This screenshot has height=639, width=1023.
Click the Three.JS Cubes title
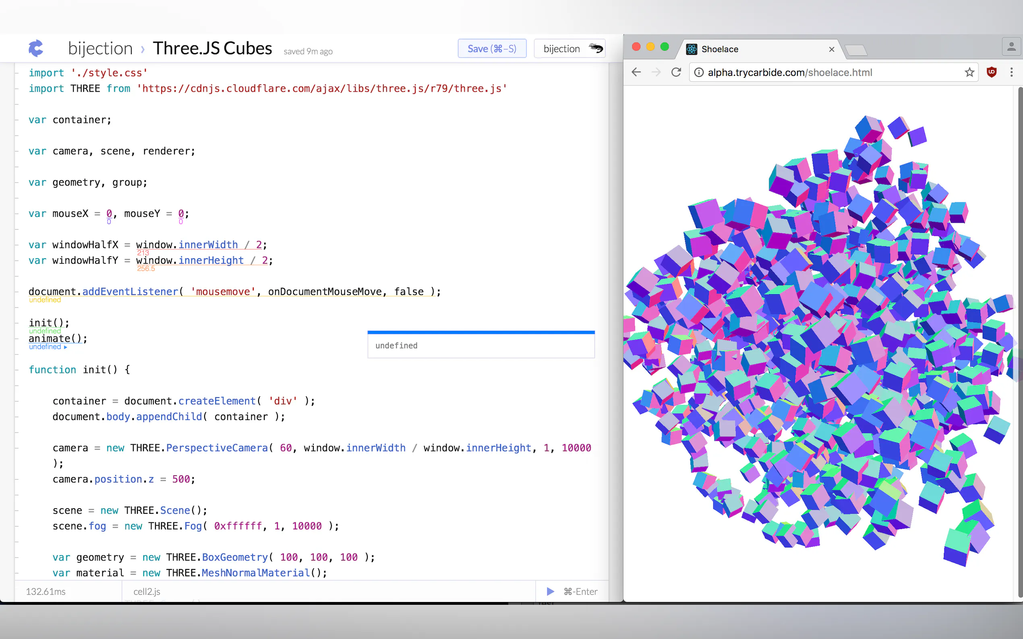point(212,49)
